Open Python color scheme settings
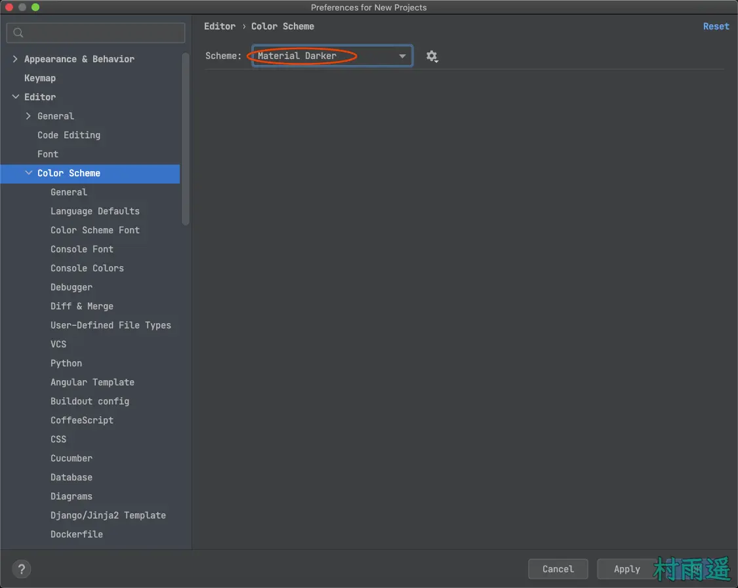Screen dimensions: 738x588 coord(66,363)
